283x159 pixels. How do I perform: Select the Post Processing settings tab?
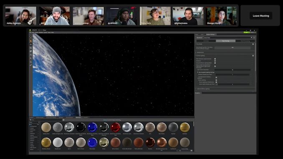[x=245, y=41]
